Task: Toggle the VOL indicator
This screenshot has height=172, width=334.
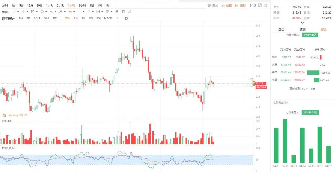Action: point(68,18)
